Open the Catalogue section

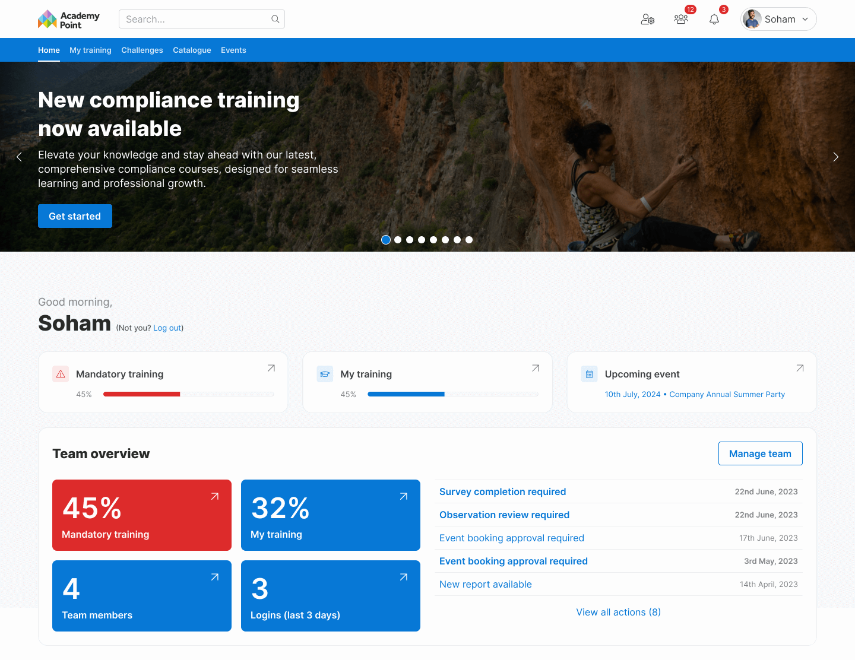[192, 50]
